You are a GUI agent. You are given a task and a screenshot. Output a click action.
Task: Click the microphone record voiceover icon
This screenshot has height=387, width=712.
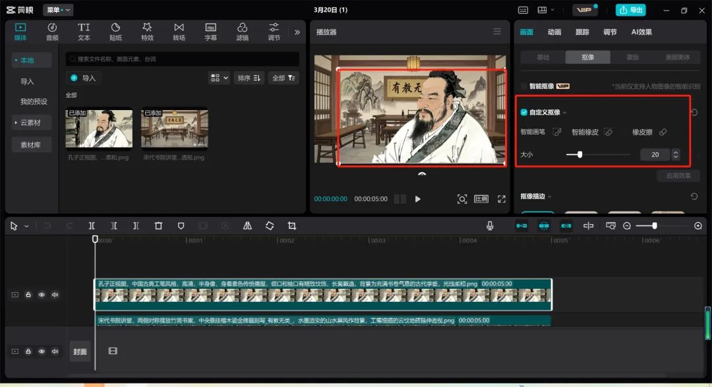490,225
